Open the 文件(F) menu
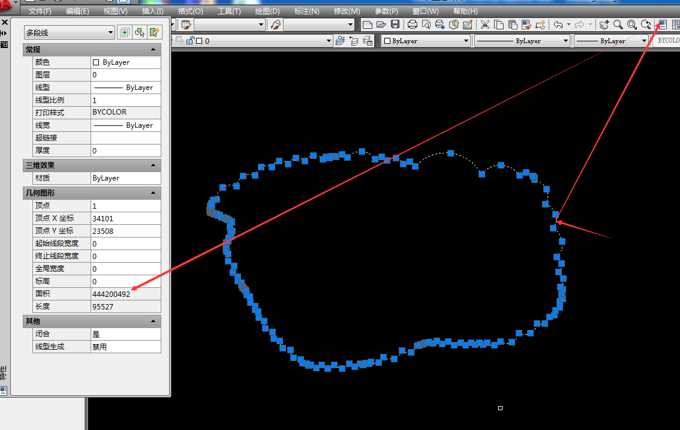 [40, 11]
